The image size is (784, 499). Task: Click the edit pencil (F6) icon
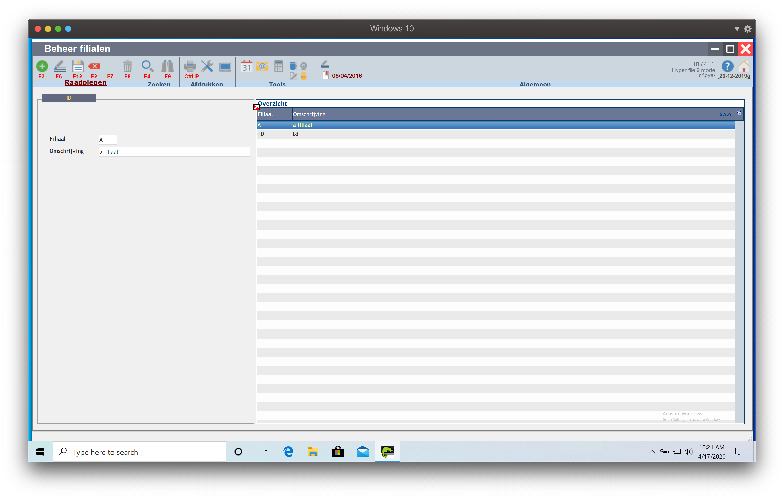(x=60, y=66)
